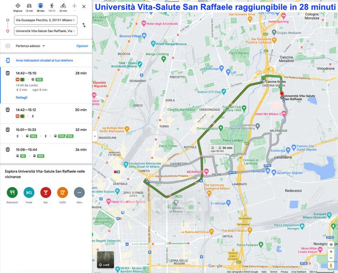Open the Livelli map layers thumbnail
Viewport: 338px width, 273px height.
[x=105, y=259]
